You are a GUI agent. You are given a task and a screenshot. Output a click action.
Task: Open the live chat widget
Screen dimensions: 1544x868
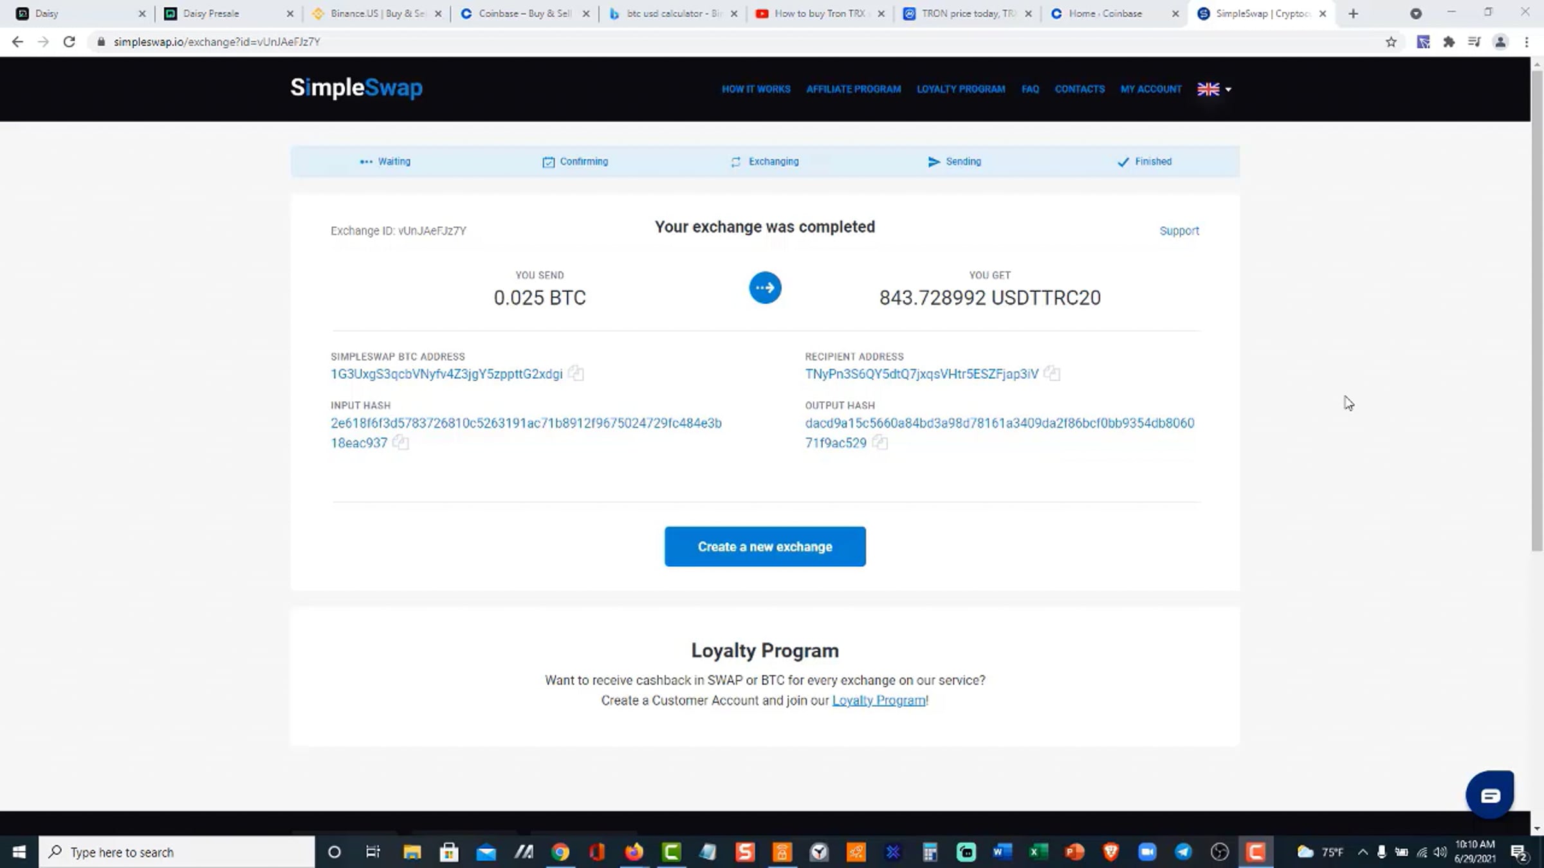coord(1489,795)
